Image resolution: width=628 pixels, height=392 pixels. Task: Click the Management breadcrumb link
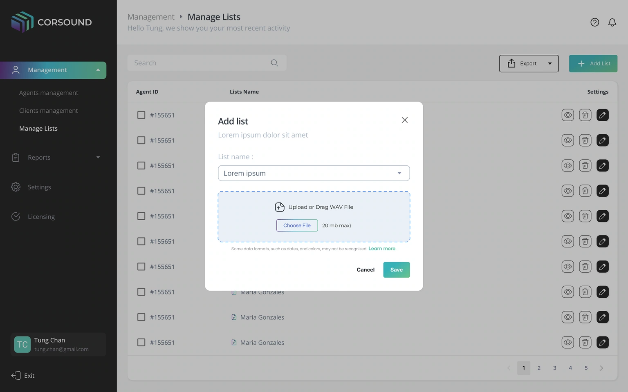click(151, 17)
